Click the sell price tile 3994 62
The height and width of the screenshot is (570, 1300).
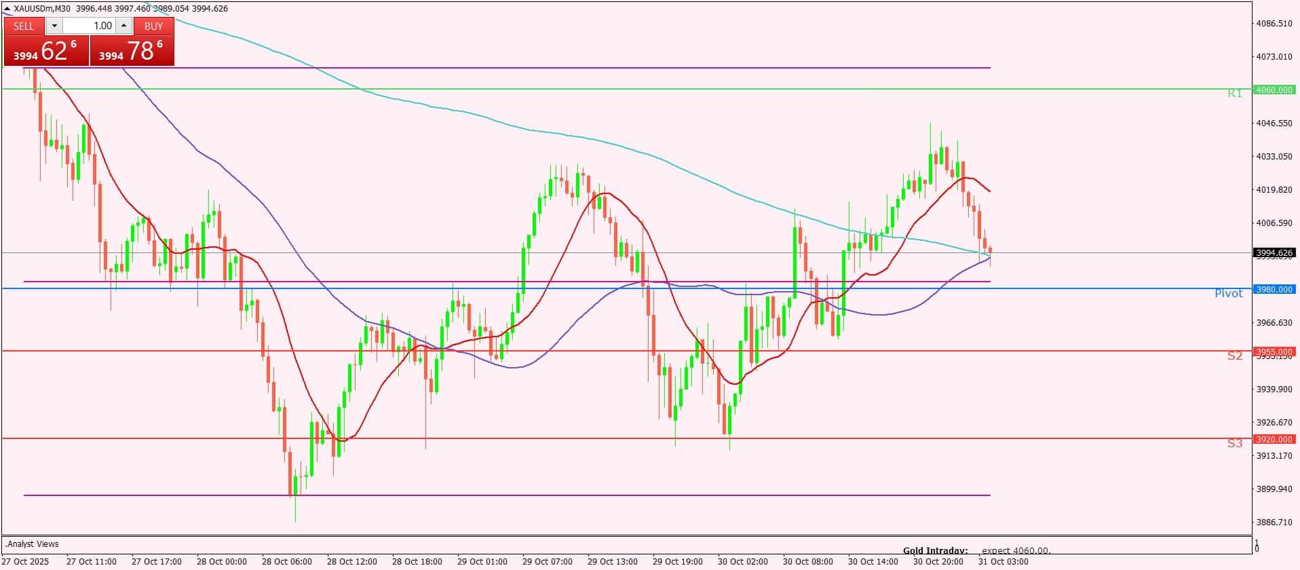coord(46,51)
